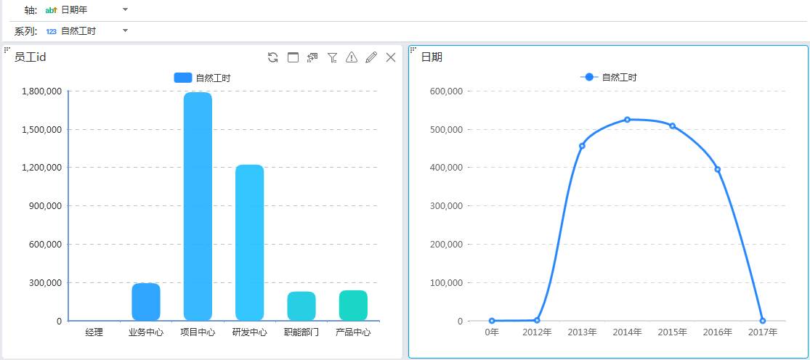The height and width of the screenshot is (360, 810).
Task: Click the 职能部门 axis label
Action: pyautogui.click(x=301, y=332)
